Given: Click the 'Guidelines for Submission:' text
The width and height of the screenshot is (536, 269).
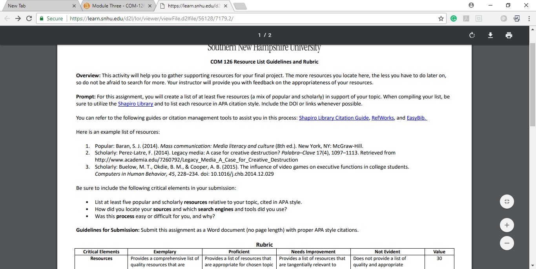Looking at the screenshot, I should pos(108,230).
